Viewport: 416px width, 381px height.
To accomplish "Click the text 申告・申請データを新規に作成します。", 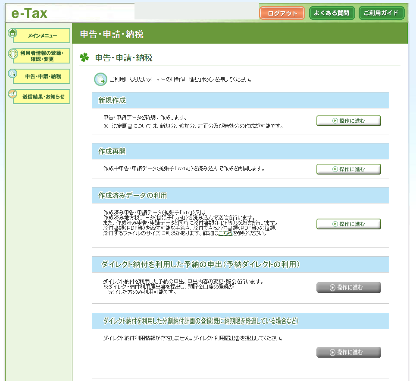I will coord(146,117).
